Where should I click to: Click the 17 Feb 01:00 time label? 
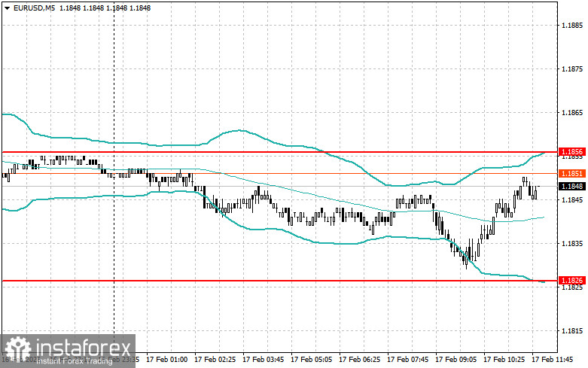click(x=166, y=360)
